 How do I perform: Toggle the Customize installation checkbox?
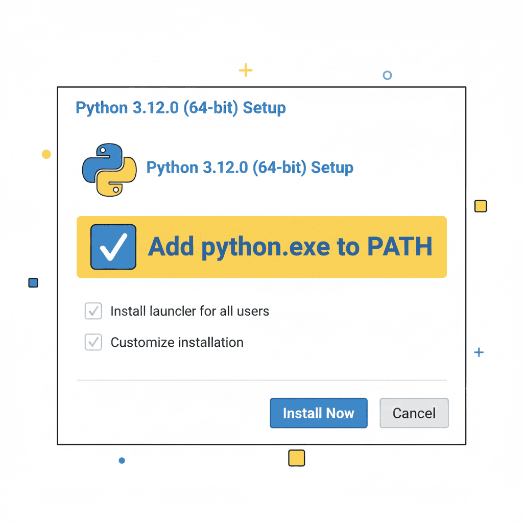click(93, 342)
